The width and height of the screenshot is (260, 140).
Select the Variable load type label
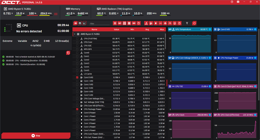(x=23, y=41)
